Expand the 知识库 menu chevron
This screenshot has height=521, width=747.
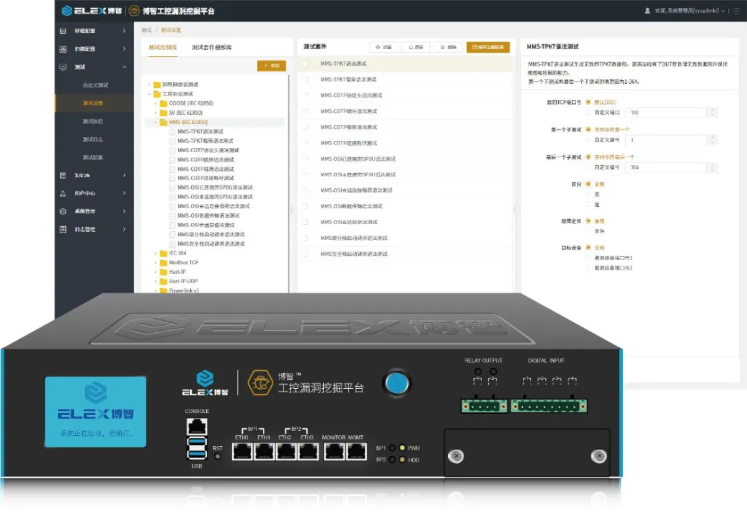[124, 176]
